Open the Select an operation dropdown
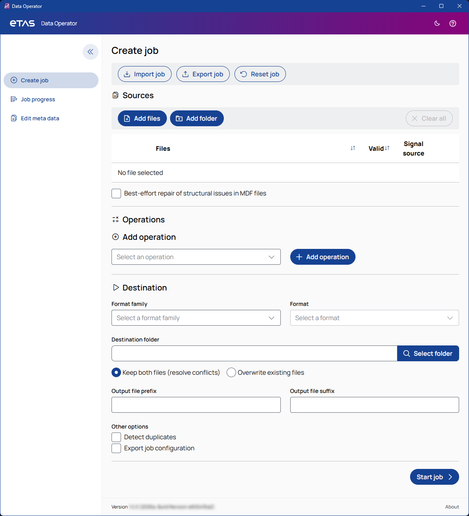 [196, 257]
